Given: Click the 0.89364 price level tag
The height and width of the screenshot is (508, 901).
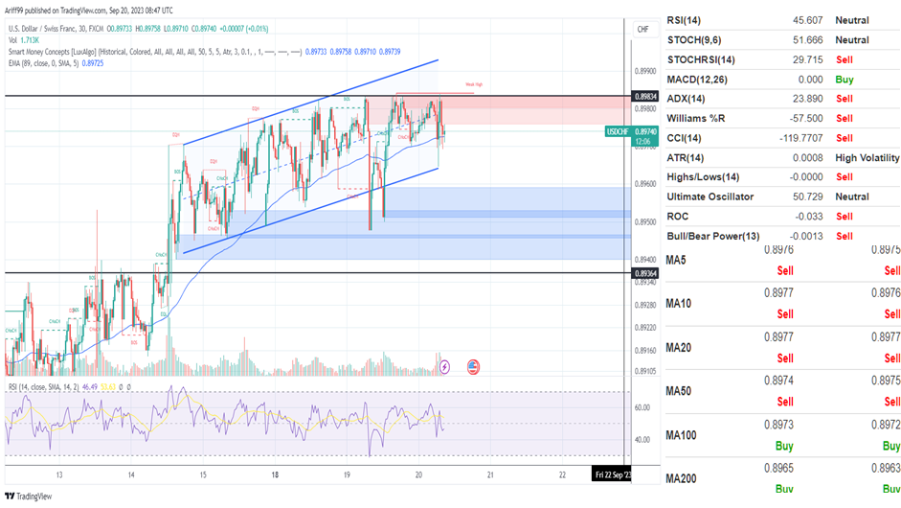Looking at the screenshot, I should 646,273.
